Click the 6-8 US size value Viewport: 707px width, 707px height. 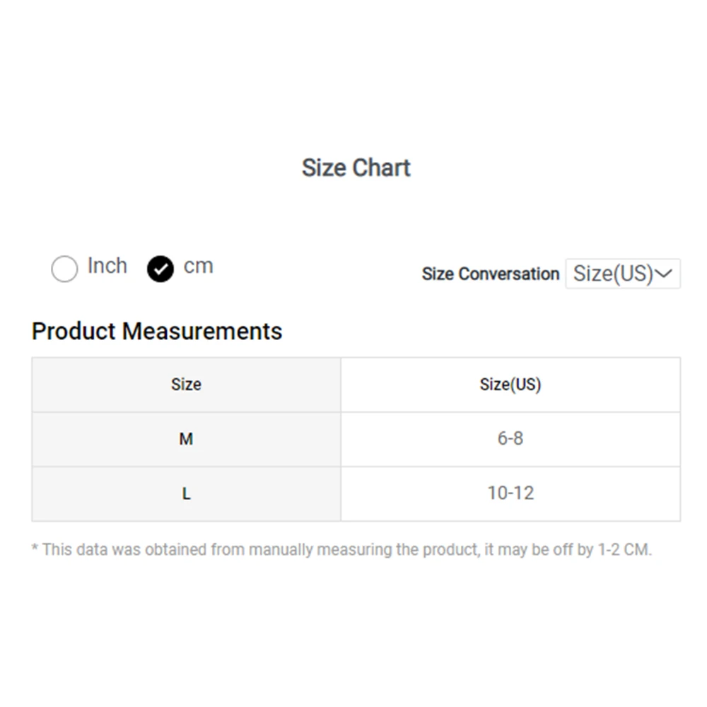tap(510, 438)
